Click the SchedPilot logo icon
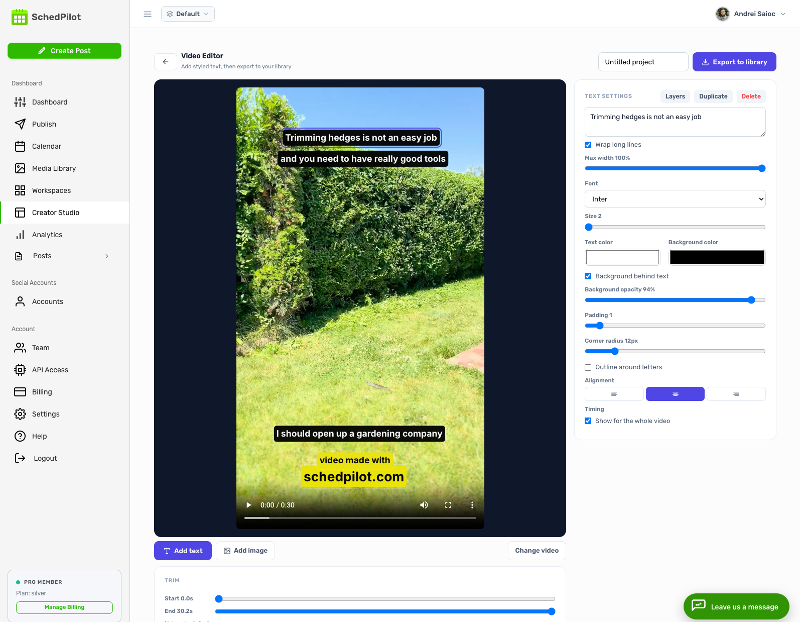The width and height of the screenshot is (800, 622). coord(20,17)
